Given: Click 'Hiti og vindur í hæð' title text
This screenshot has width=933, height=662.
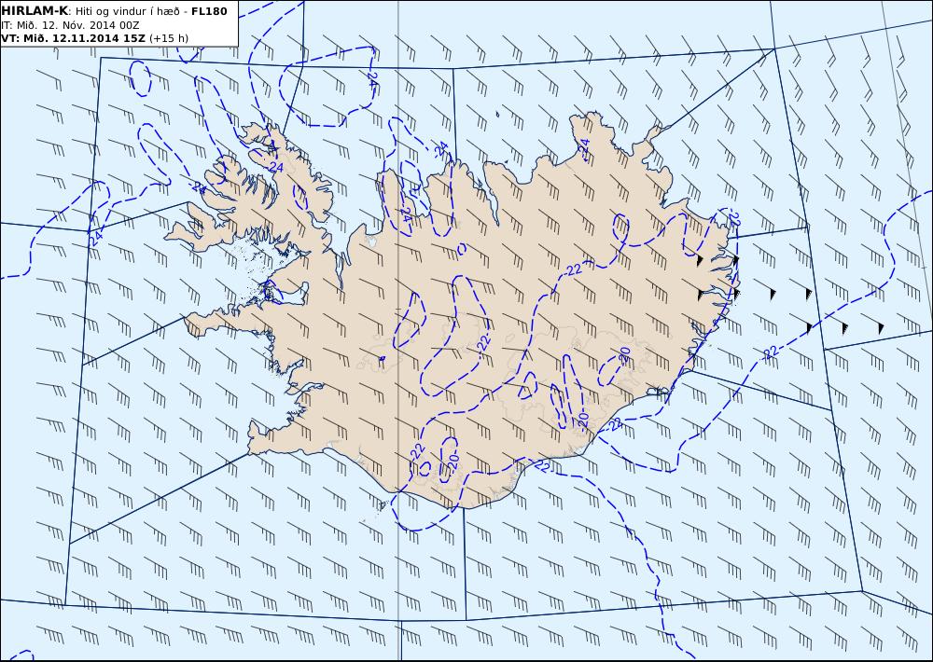Looking at the screenshot, I should 127,11.
